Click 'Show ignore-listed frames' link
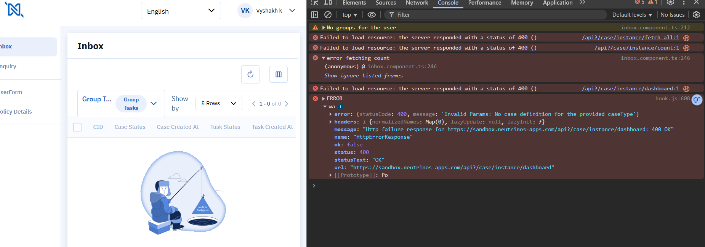Screen dimensions: 705x247 (x=364, y=75)
